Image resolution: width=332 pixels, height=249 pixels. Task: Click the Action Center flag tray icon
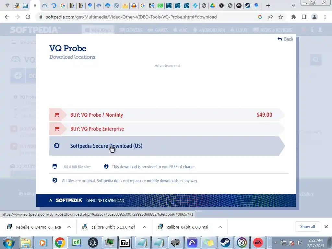tap(291, 243)
